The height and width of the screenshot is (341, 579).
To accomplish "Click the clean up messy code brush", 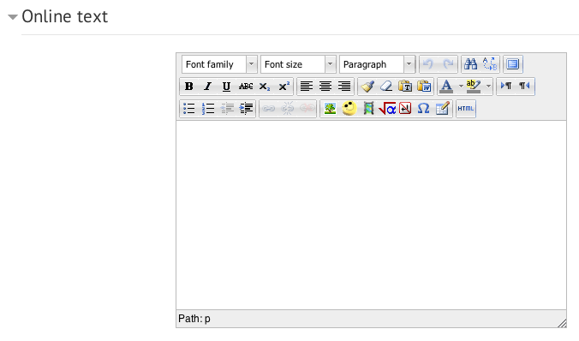I will point(367,87).
